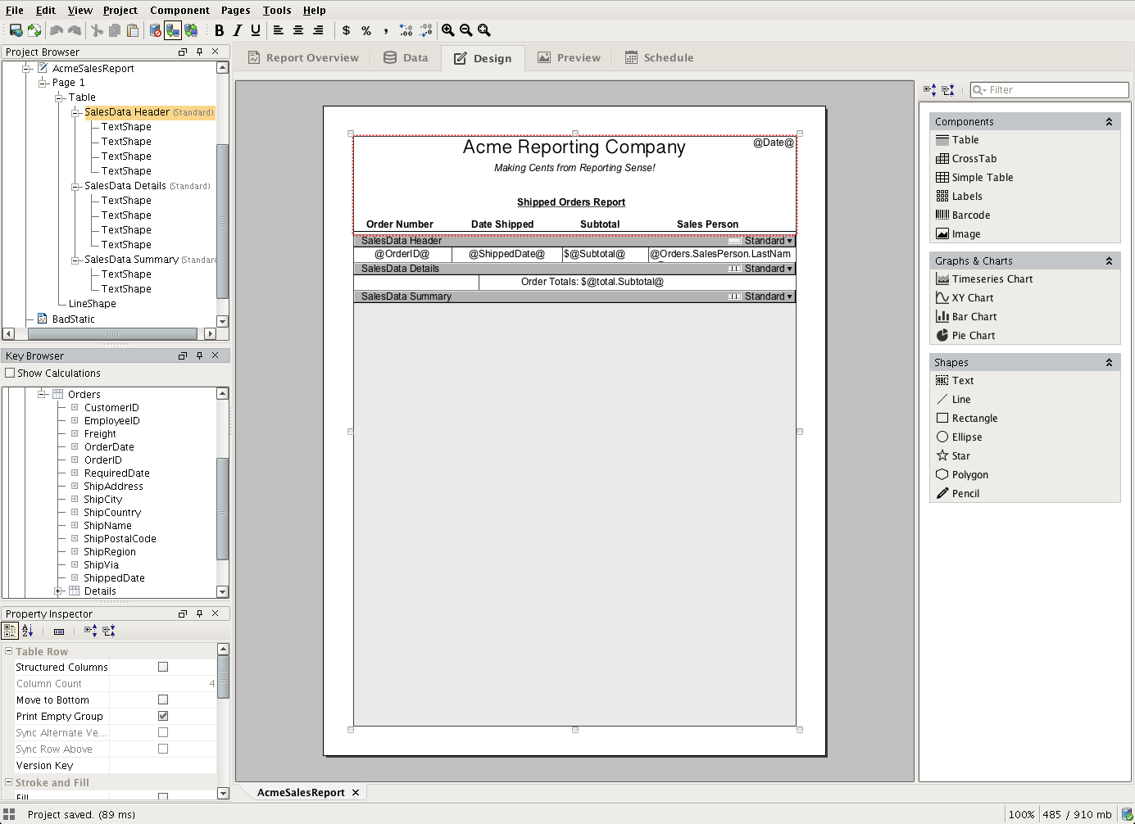Save the report using the toolbar save icon
Viewport: 1135px width, 824px height.
(15, 30)
